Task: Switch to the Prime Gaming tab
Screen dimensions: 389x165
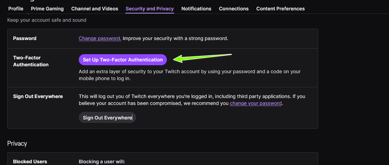Action: click(47, 9)
